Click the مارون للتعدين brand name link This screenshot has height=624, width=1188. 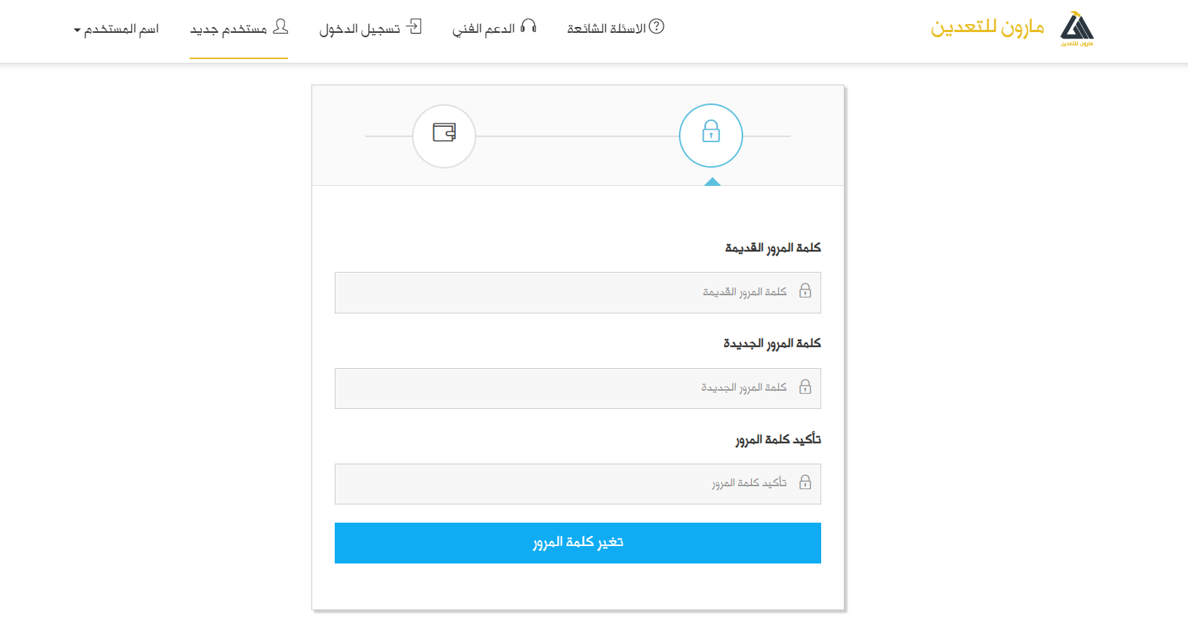987,28
